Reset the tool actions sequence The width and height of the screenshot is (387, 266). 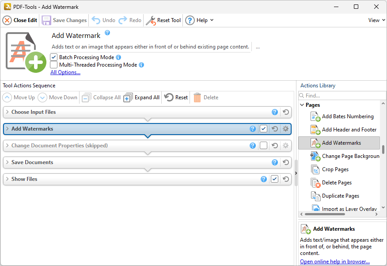(x=176, y=97)
